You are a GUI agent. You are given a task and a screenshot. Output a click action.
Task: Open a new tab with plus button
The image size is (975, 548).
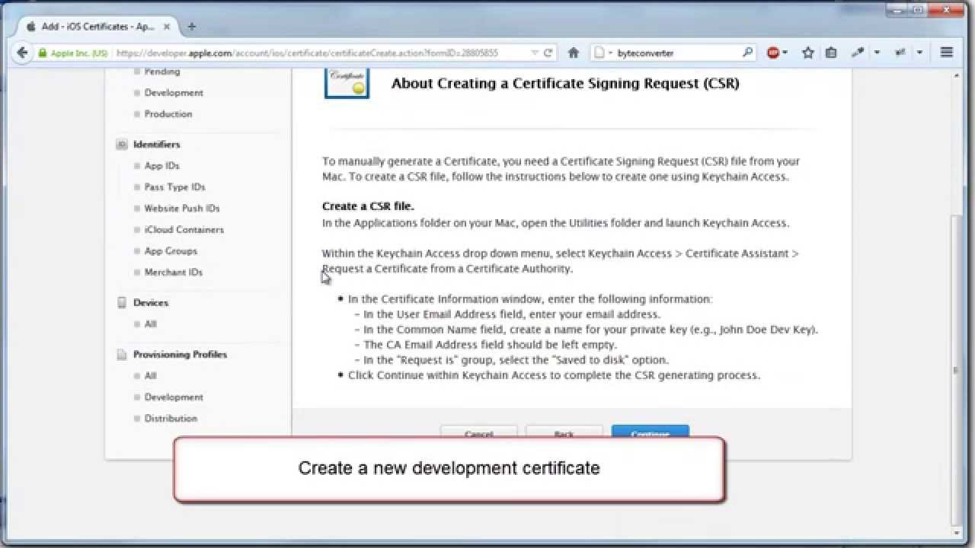(191, 26)
